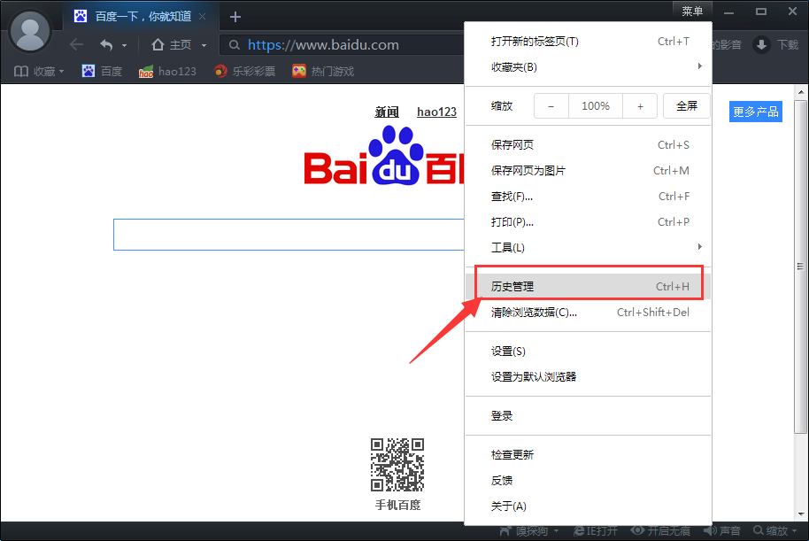This screenshot has width=809, height=541.
Task: Open the 新闻 link on Baidu page
Action: (x=387, y=112)
